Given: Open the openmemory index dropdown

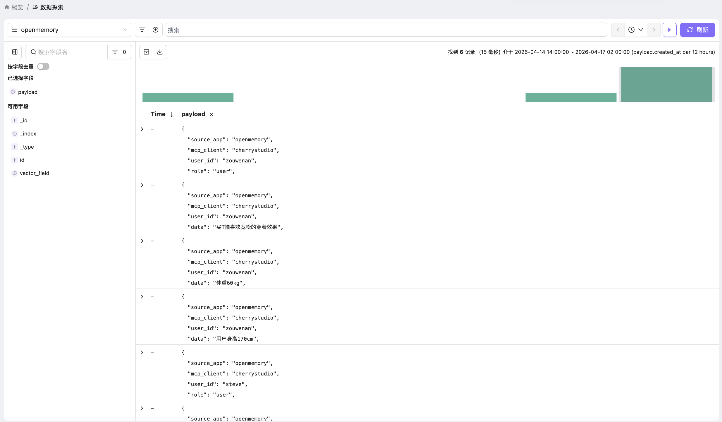Looking at the screenshot, I should 69,30.
